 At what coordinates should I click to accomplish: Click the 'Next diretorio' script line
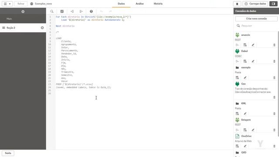point(65,26)
